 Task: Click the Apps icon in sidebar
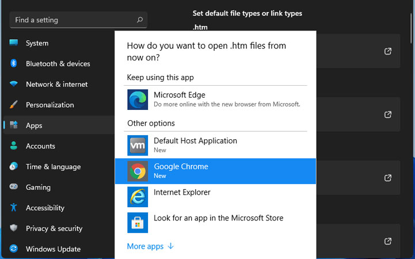point(13,124)
